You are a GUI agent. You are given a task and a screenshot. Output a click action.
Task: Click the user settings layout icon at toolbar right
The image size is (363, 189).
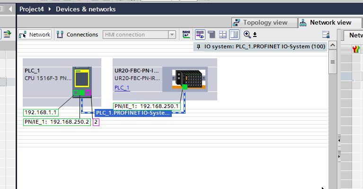[x=326, y=35]
